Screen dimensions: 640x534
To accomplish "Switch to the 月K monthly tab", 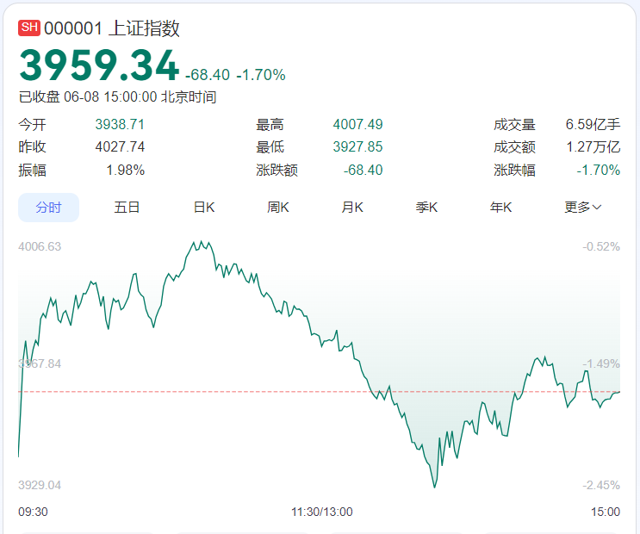I will pyautogui.click(x=352, y=208).
